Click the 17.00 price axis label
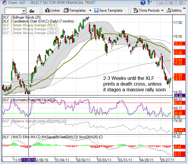The width and height of the screenshot is (188, 164). pyautogui.click(x=178, y=22)
